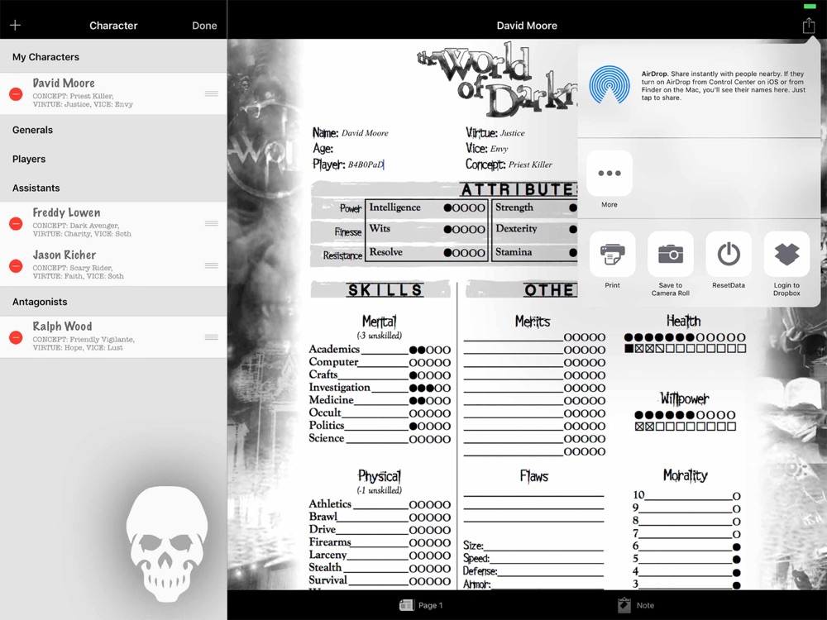Print the character sheet
The width and height of the screenshot is (827, 620).
pyautogui.click(x=612, y=254)
